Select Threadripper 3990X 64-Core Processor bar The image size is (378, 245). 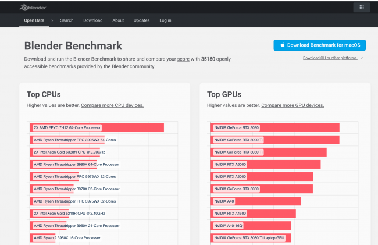[63, 165]
